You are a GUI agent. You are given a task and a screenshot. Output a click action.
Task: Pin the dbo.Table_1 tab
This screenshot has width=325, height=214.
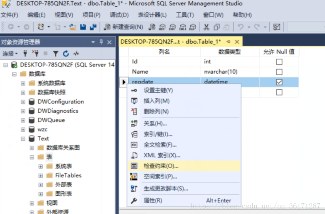click(x=228, y=42)
